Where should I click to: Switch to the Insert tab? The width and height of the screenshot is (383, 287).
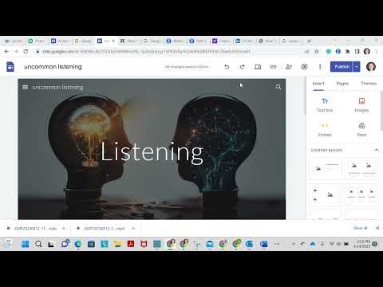pyautogui.click(x=318, y=84)
